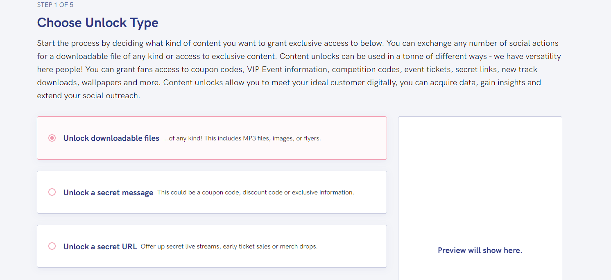
Task: Click the Unlock a secret URL card
Action: pyautogui.click(x=212, y=246)
